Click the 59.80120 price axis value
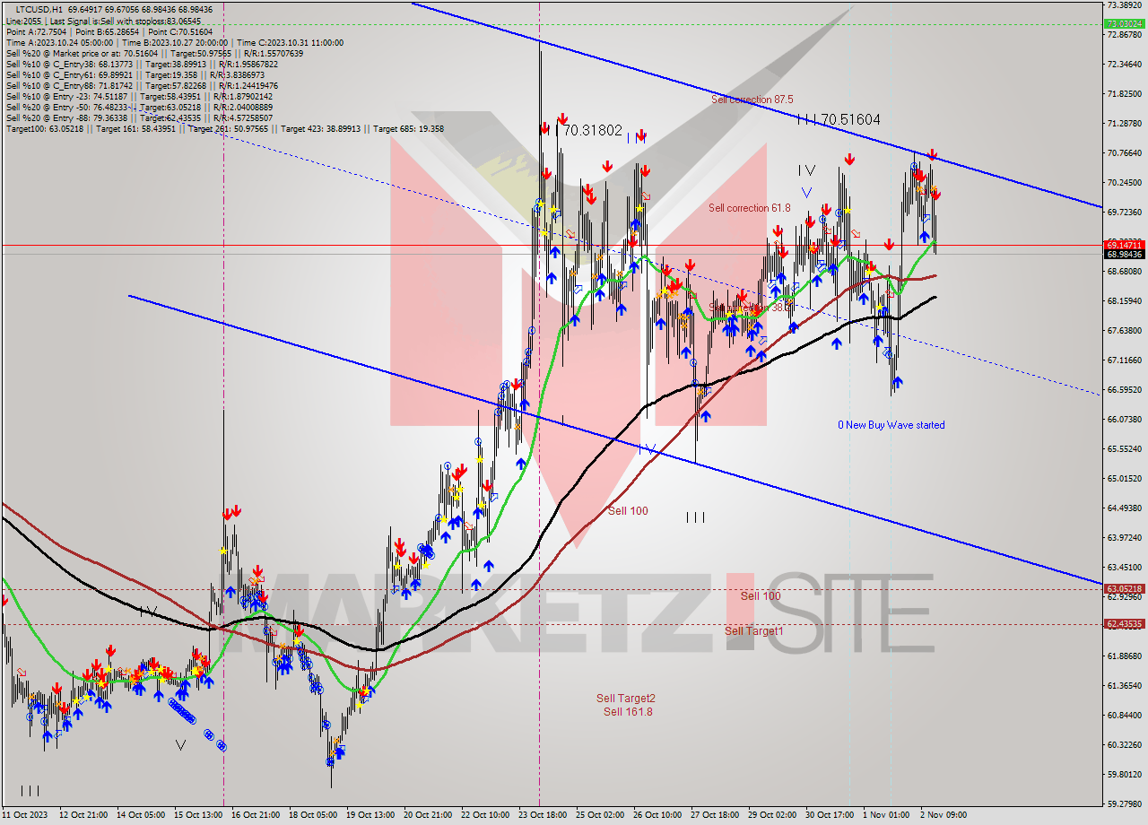Viewport: 1148px width, 825px height. pos(1125,774)
